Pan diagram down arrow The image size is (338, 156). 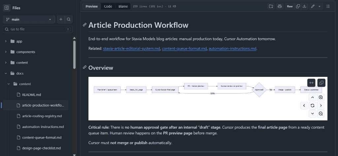click(312, 113)
